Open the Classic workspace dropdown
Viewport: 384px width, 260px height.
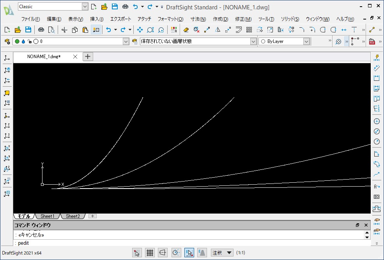[x=85, y=7]
